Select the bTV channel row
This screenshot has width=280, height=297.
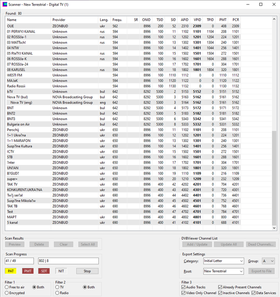[x=123, y=91]
